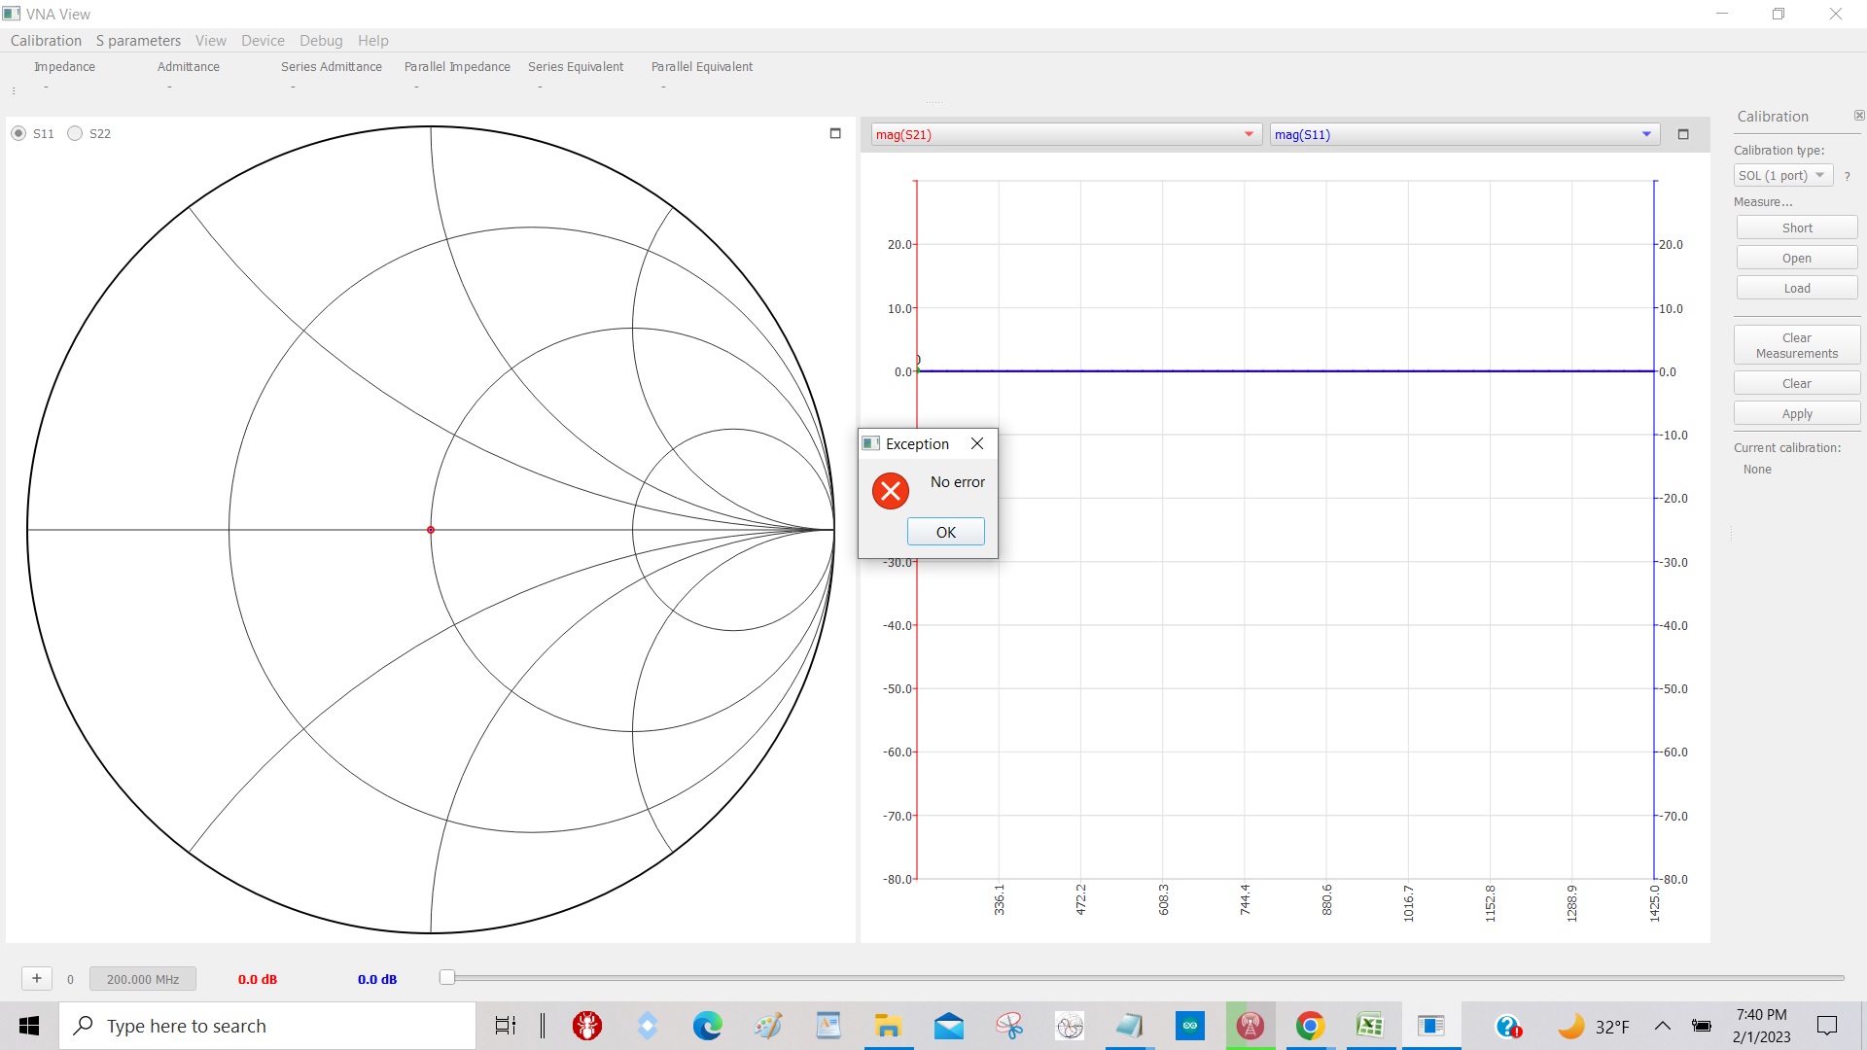Open the antenna tower app on taskbar
Viewport: 1867px width, 1050px height.
pyautogui.click(x=1251, y=1026)
